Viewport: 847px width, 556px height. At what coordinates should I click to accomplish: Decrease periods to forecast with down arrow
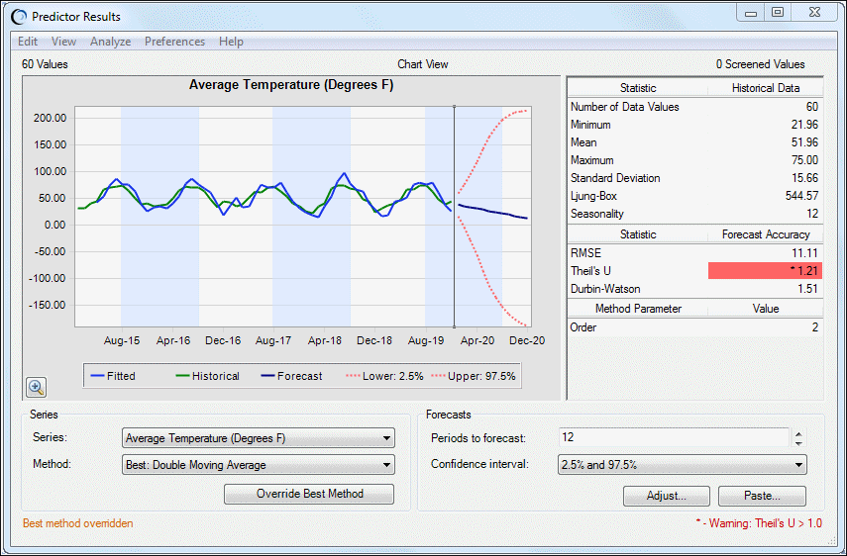pos(798,443)
